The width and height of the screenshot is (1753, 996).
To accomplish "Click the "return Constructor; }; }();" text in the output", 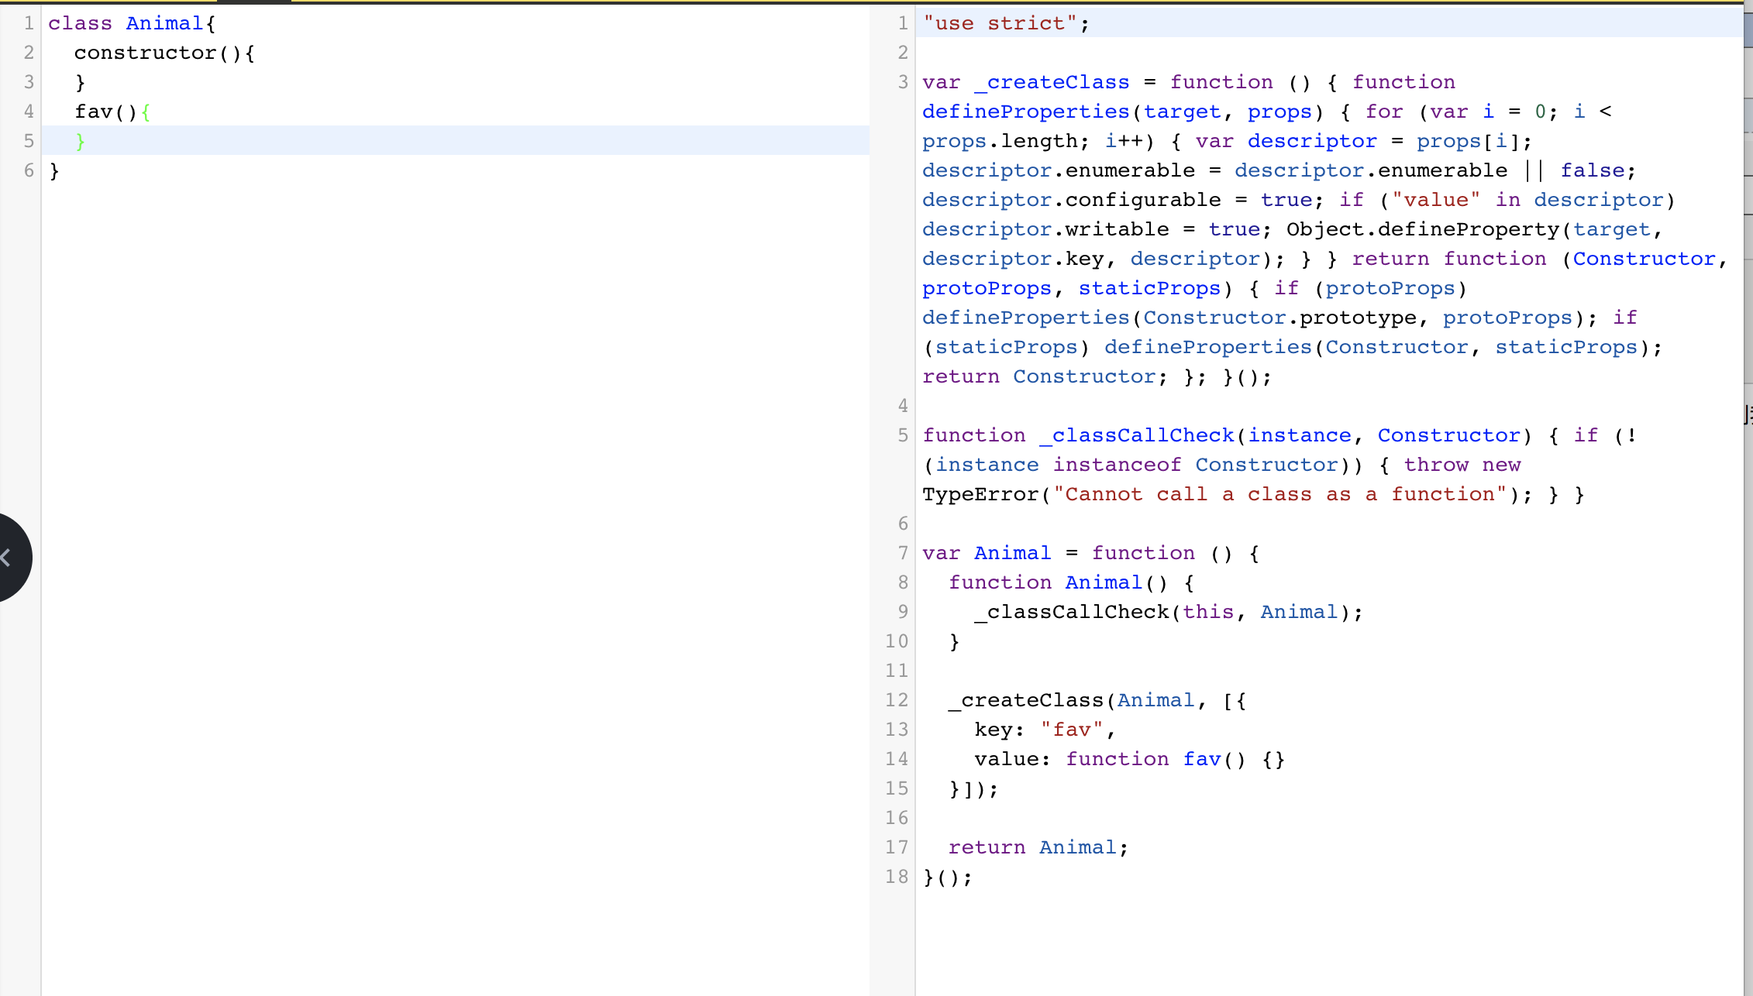I will click(1097, 376).
